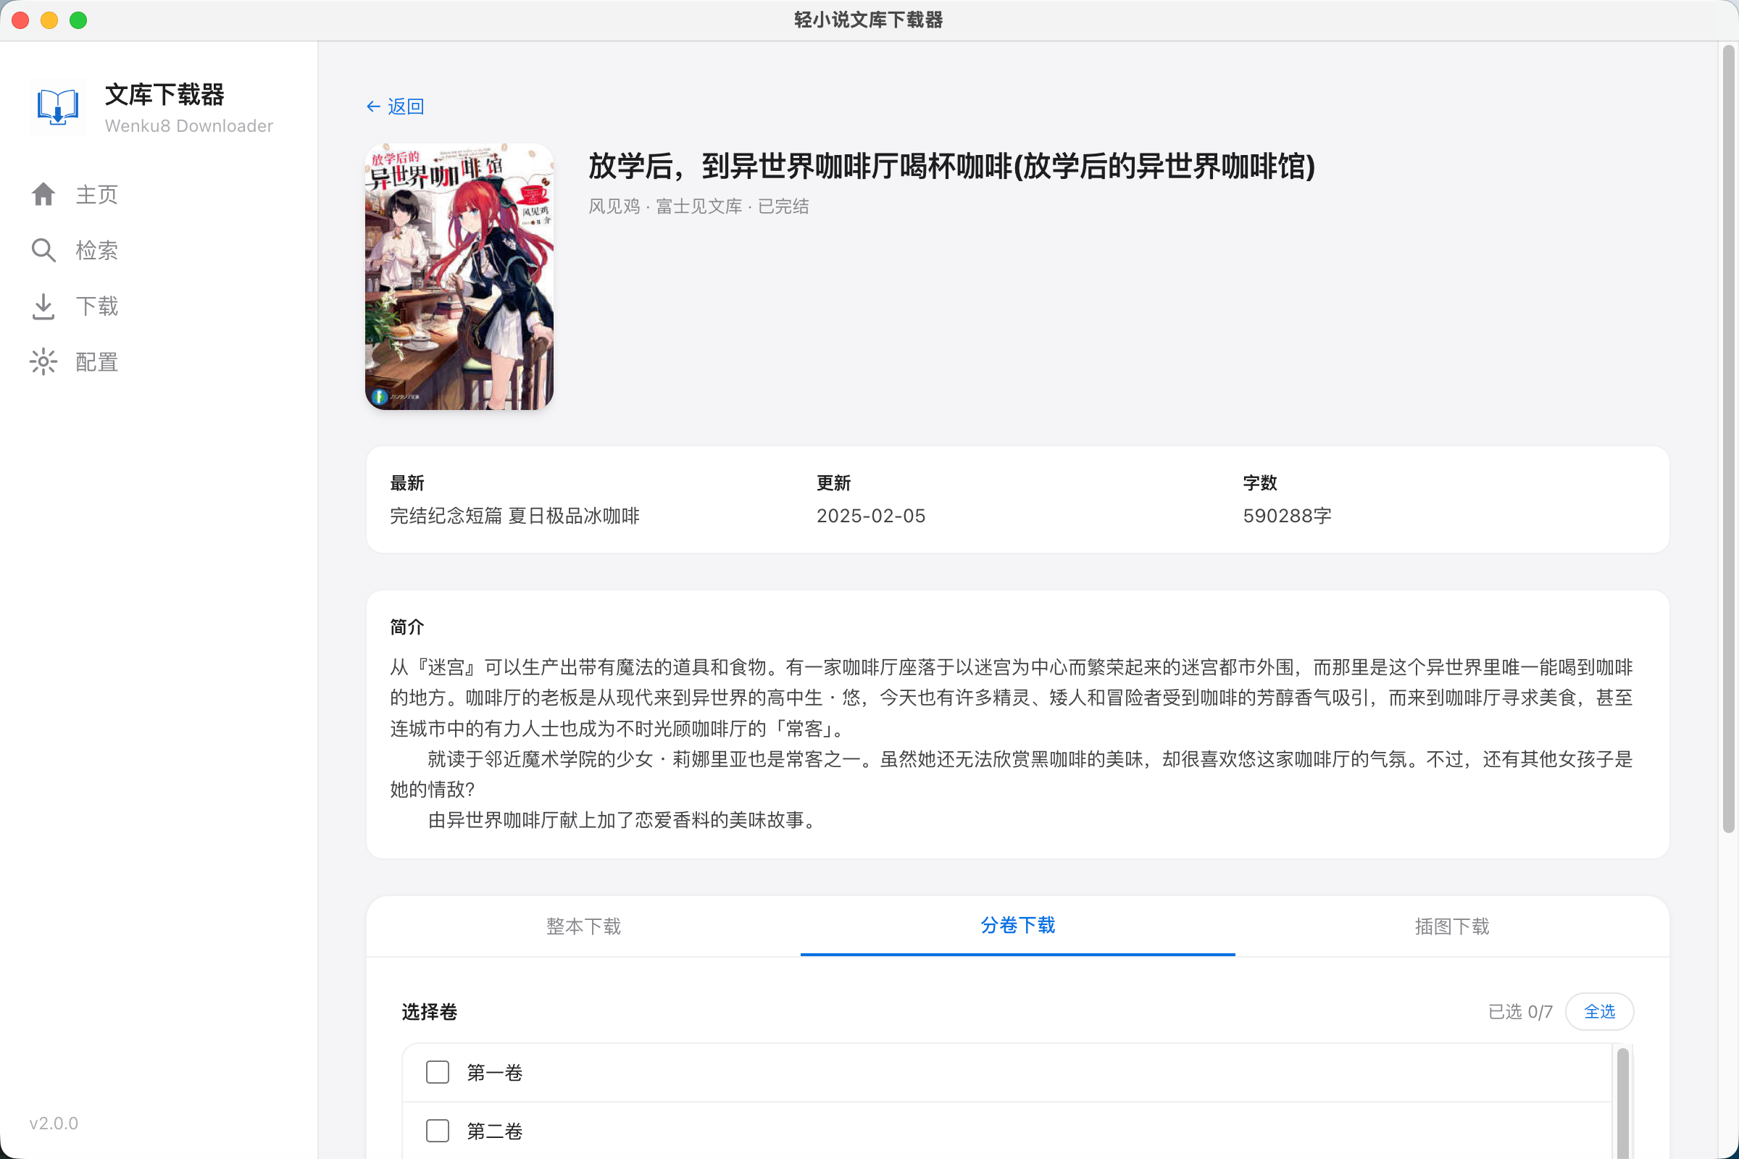Click the download arrow icon beside 下载
The width and height of the screenshot is (1739, 1159).
[x=43, y=306]
